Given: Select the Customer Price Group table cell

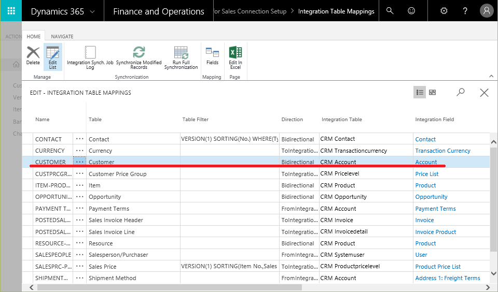Looking at the screenshot, I should (133, 174).
